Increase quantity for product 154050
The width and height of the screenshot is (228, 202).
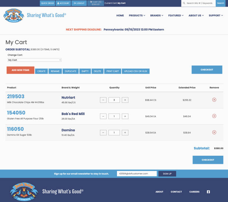125,116
